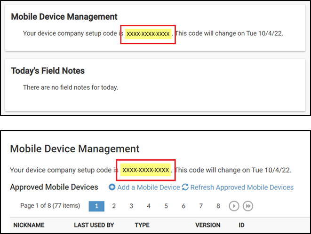This screenshot has width=311, height=234.
Task: Go to page 7 of devices
Action: tap(201, 206)
